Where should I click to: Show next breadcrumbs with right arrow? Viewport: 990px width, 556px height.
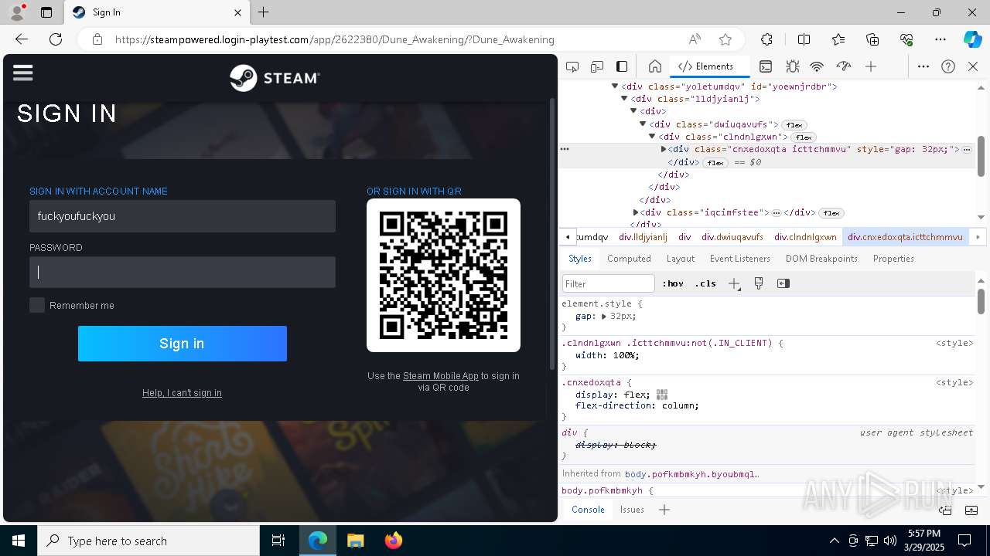(x=978, y=237)
